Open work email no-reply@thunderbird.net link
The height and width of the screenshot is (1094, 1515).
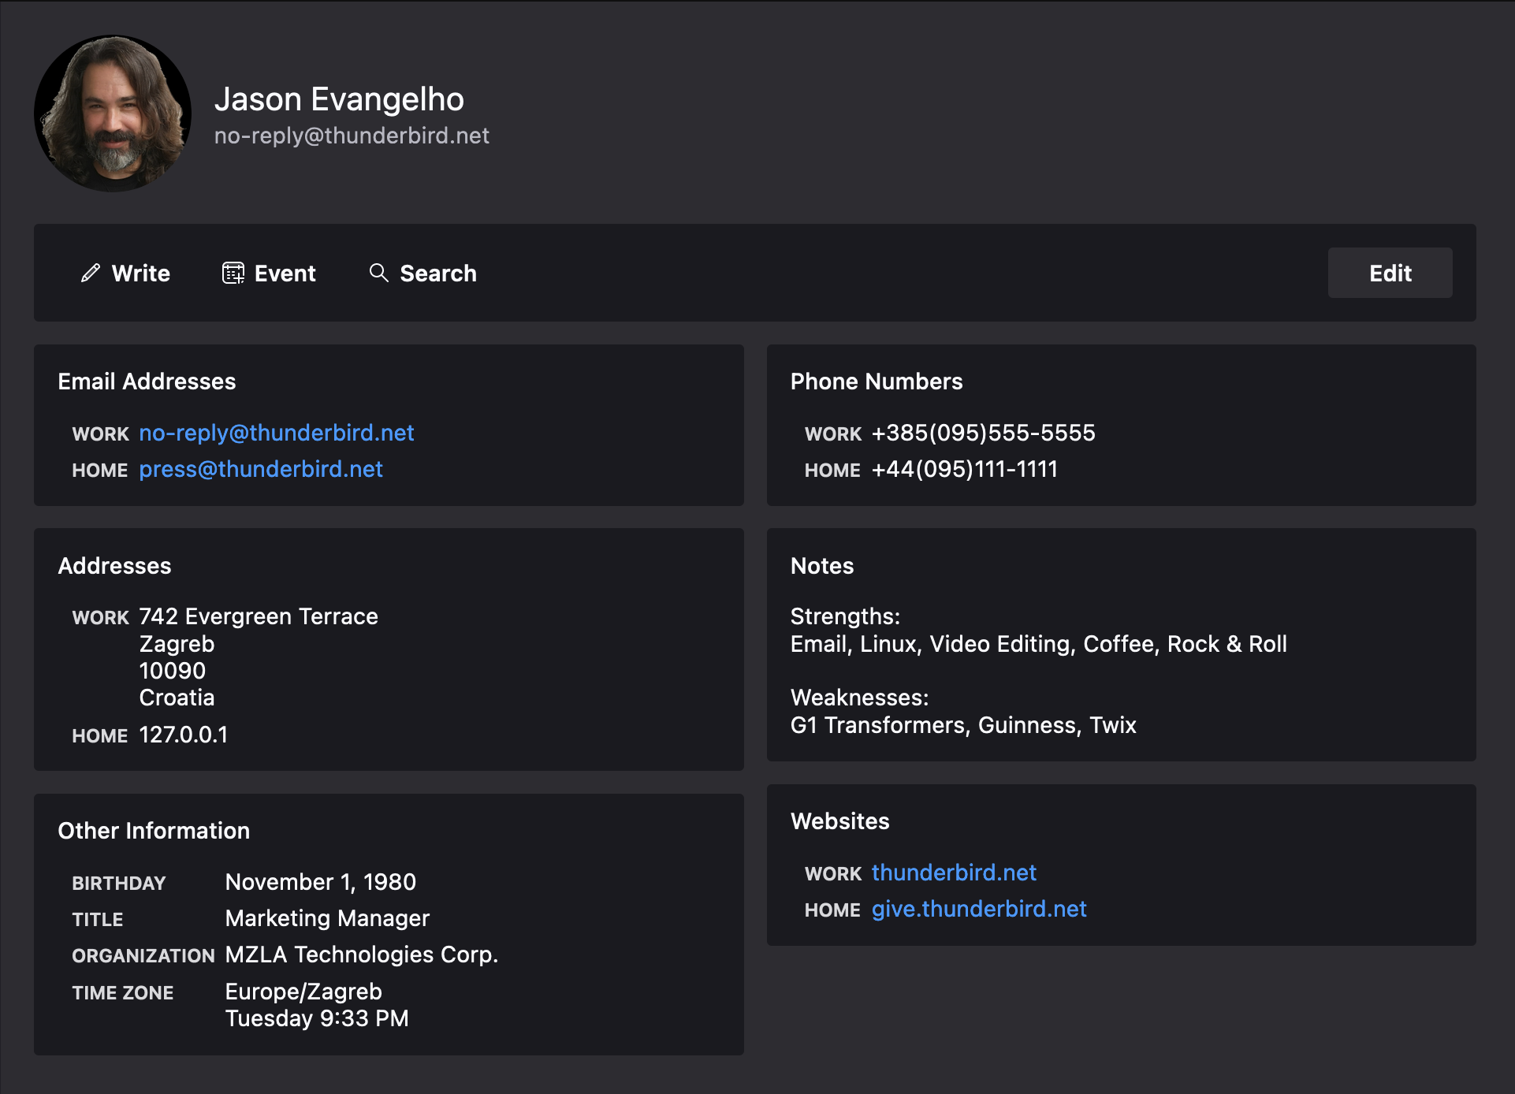[x=276, y=433]
